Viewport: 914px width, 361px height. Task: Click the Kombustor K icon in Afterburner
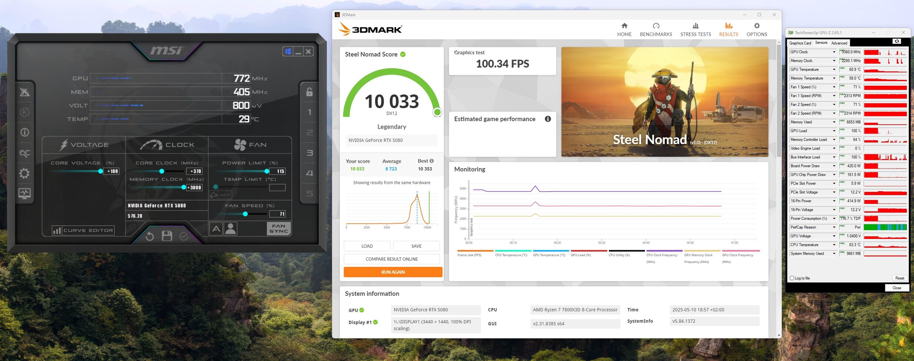24,112
